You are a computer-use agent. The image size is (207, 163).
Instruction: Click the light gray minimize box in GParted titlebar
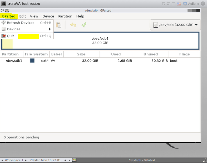tap(190, 10)
